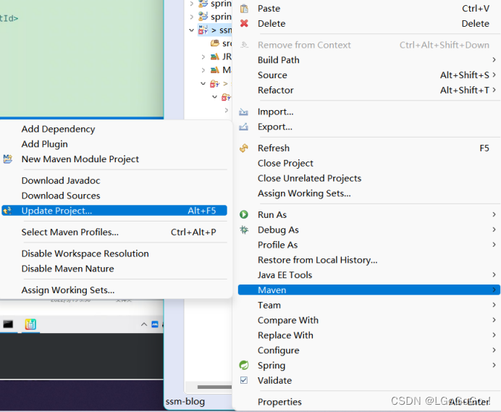Expand the M dependencies tree node
501x412 pixels.
pyautogui.click(x=203, y=70)
